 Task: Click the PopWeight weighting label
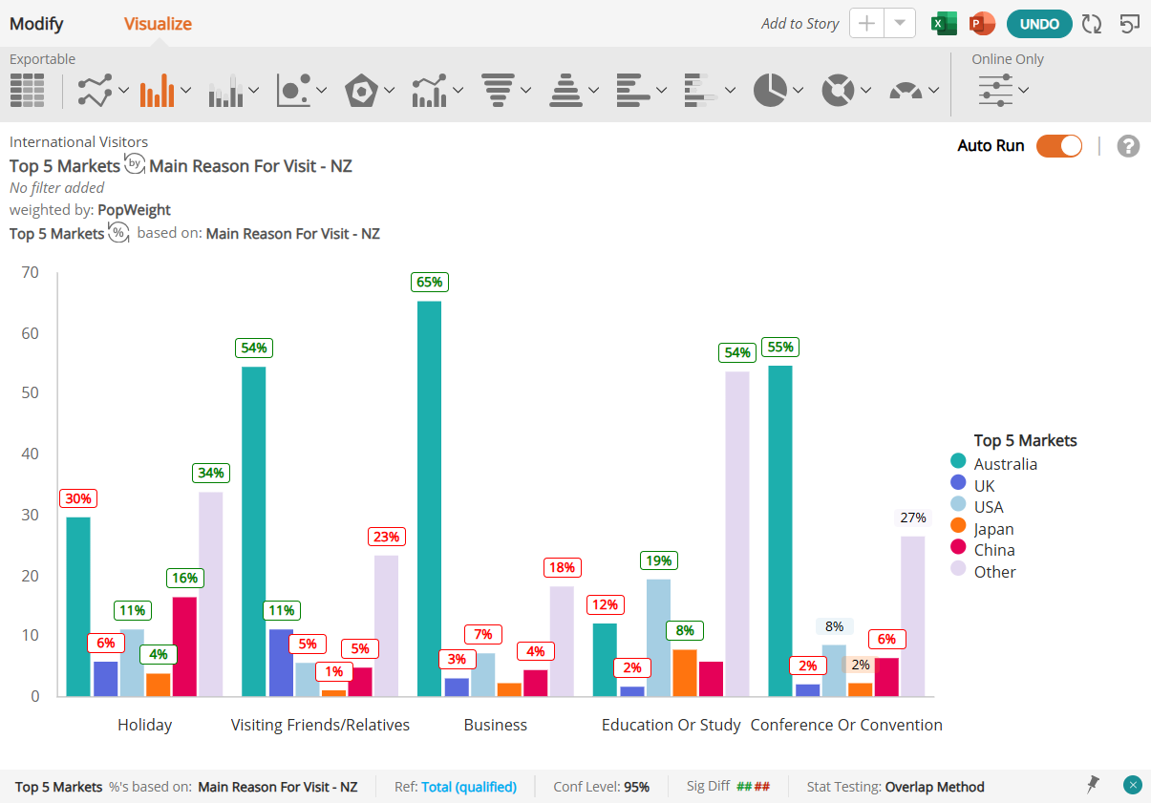coord(135,209)
